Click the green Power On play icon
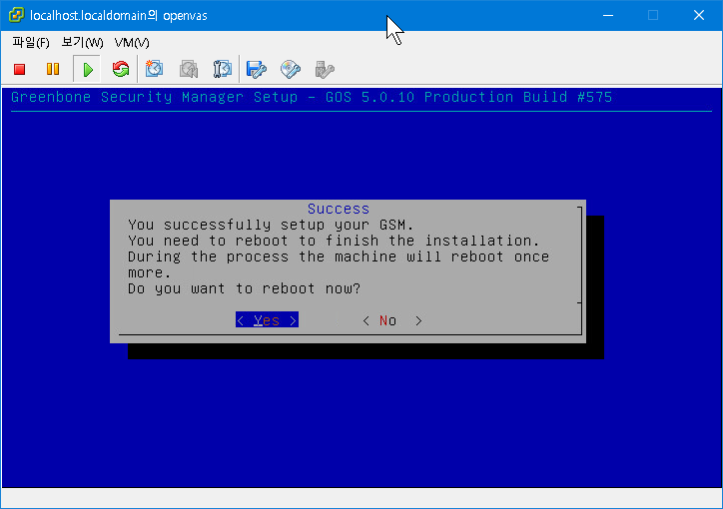This screenshot has width=723, height=509. [87, 70]
